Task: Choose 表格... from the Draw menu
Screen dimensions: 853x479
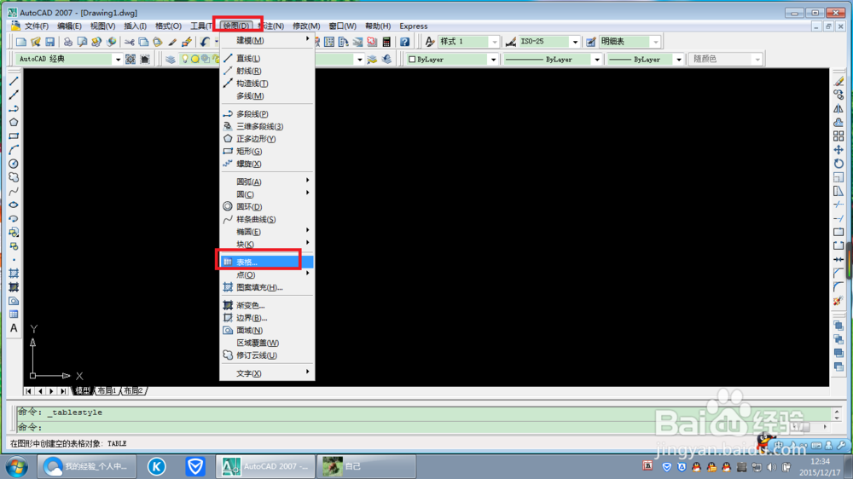Action: pos(266,262)
